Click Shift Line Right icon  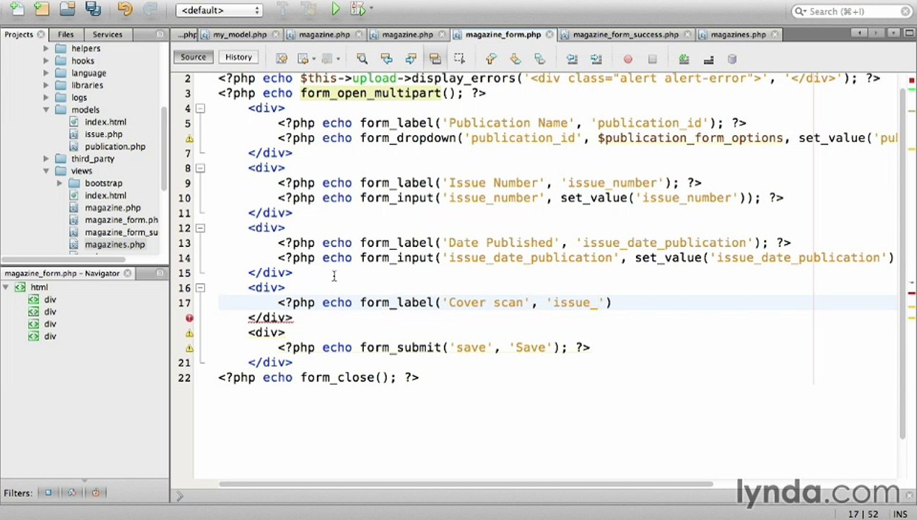click(x=596, y=58)
